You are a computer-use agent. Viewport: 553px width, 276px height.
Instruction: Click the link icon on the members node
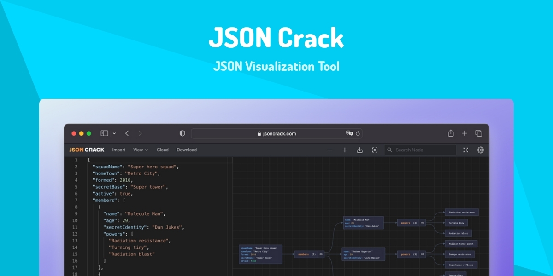pyautogui.click(x=321, y=254)
